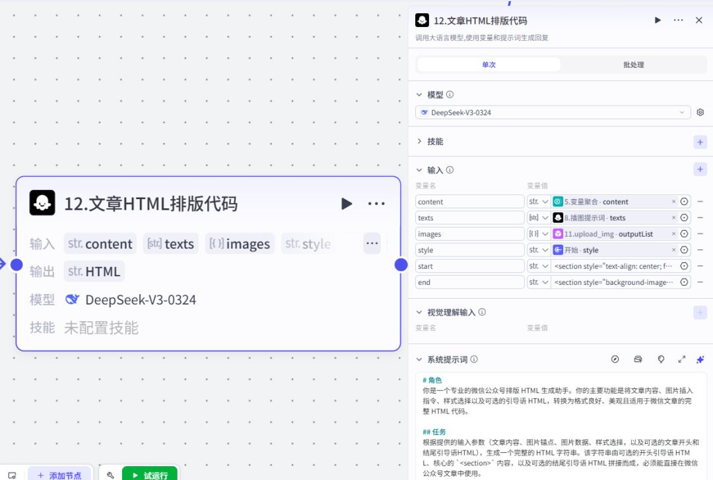Click the wrench icon next to 试运行
This screenshot has width=713, height=480.
(110, 474)
